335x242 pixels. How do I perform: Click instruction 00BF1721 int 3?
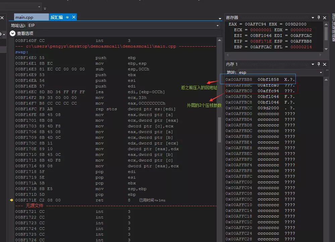(73, 211)
